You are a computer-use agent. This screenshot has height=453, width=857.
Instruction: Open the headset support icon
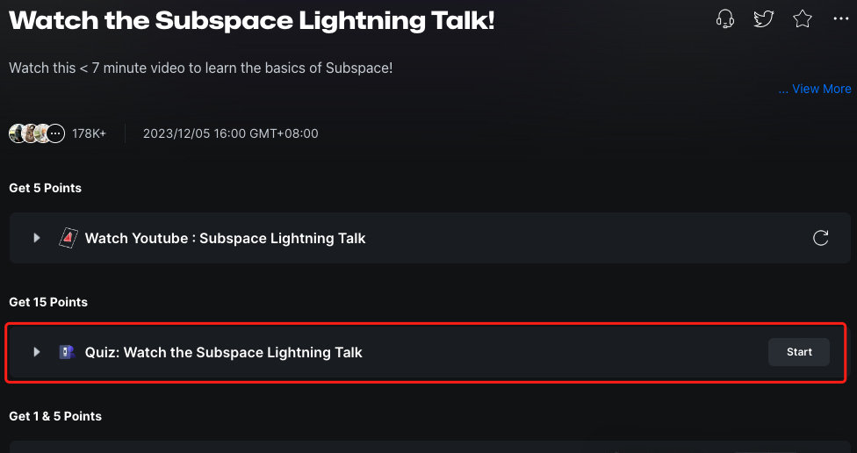[724, 19]
